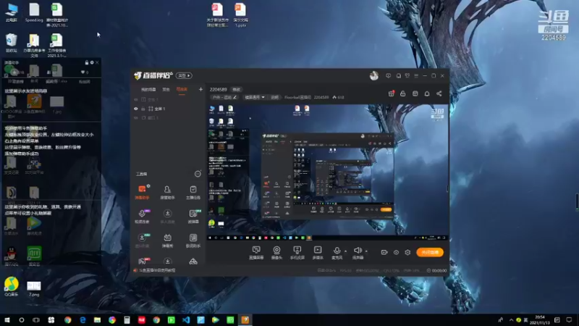This screenshot has height=326, width=579.
Task: Click the pill button next to the app logo
Action: (x=184, y=75)
